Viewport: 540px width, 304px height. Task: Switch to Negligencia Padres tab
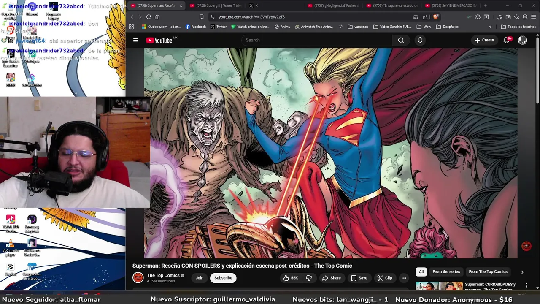click(333, 5)
